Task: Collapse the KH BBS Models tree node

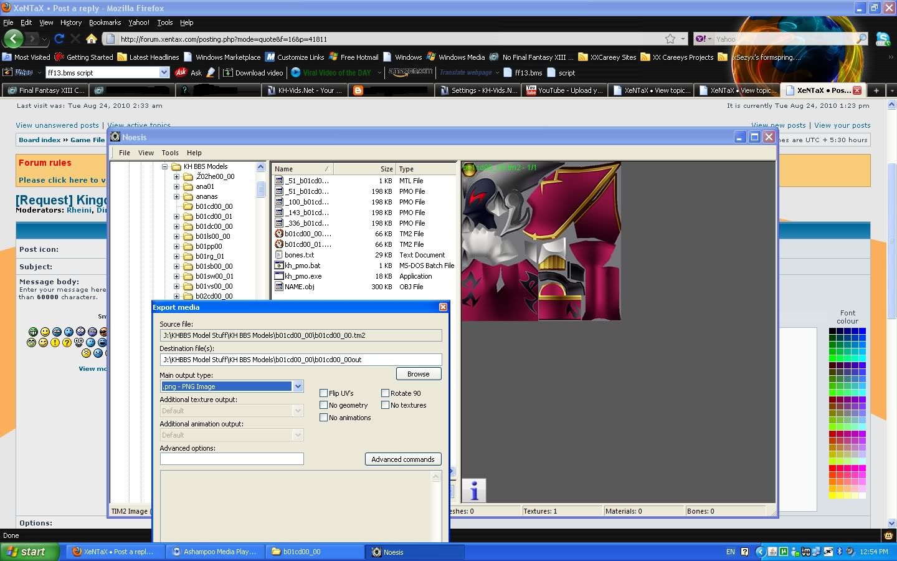Action: 165,166
